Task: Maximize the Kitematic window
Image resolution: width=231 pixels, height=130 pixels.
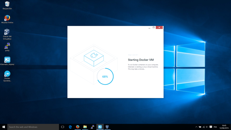Action: (x=154, y=27)
